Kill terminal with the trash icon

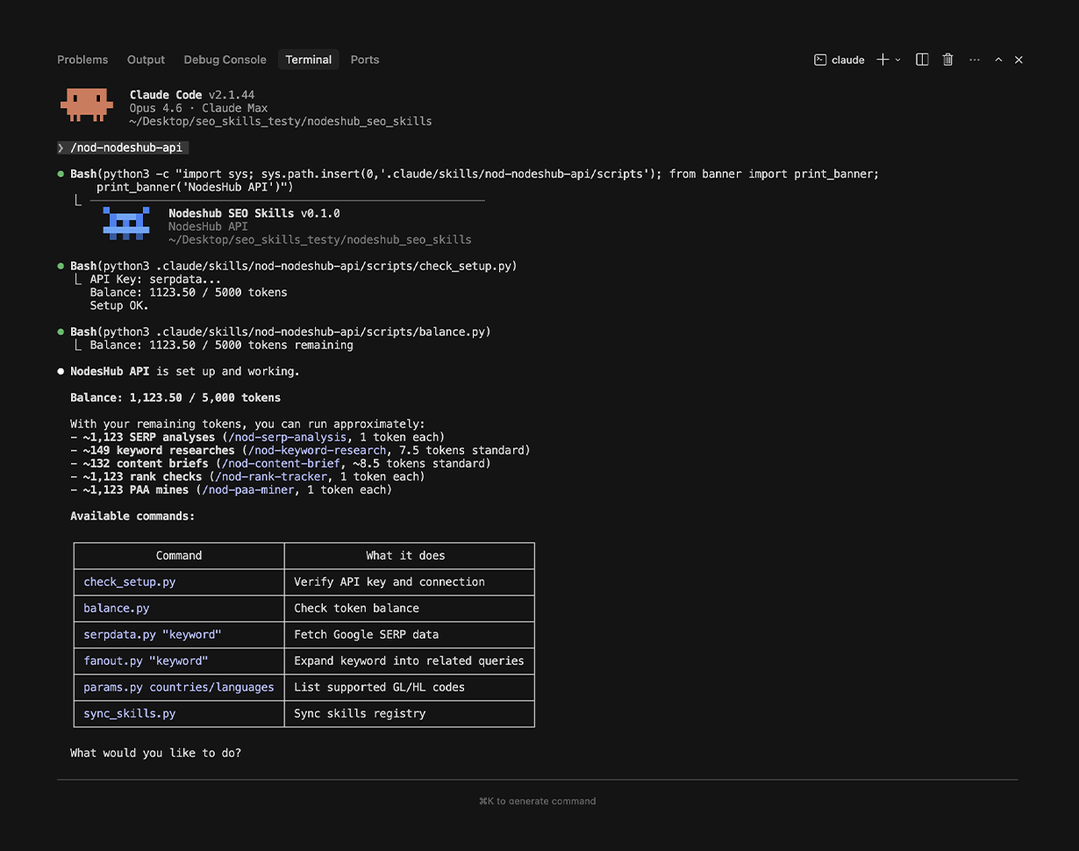click(947, 60)
